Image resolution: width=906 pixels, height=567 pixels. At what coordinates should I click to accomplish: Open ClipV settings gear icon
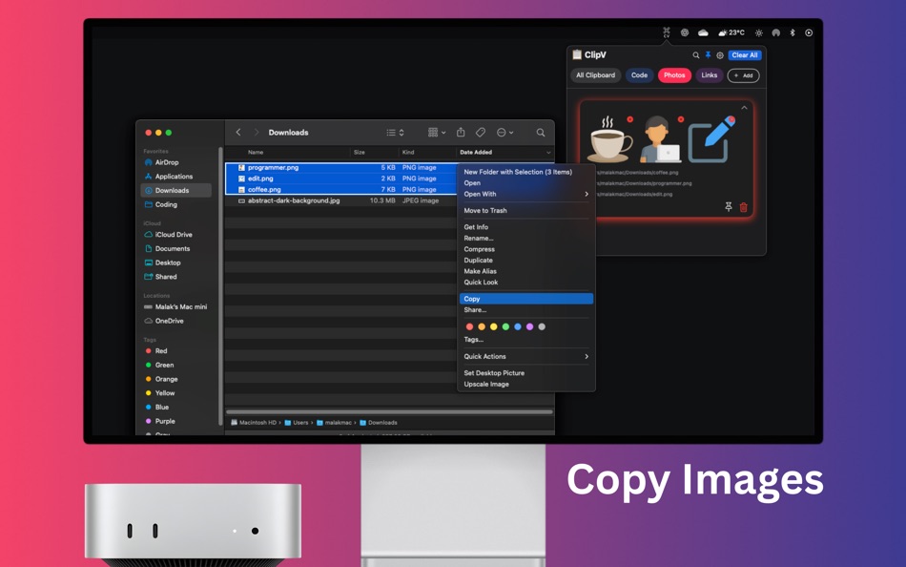point(720,55)
